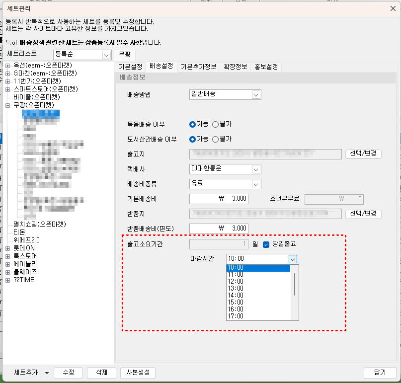Uncheck the 당일출고 checkbox
The height and width of the screenshot is (383, 401).
tap(266, 244)
